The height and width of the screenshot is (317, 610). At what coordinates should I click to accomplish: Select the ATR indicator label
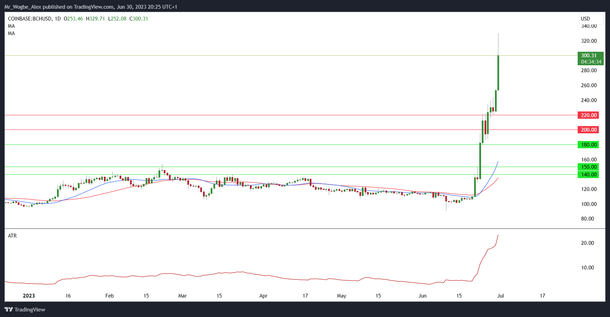[x=12, y=236]
